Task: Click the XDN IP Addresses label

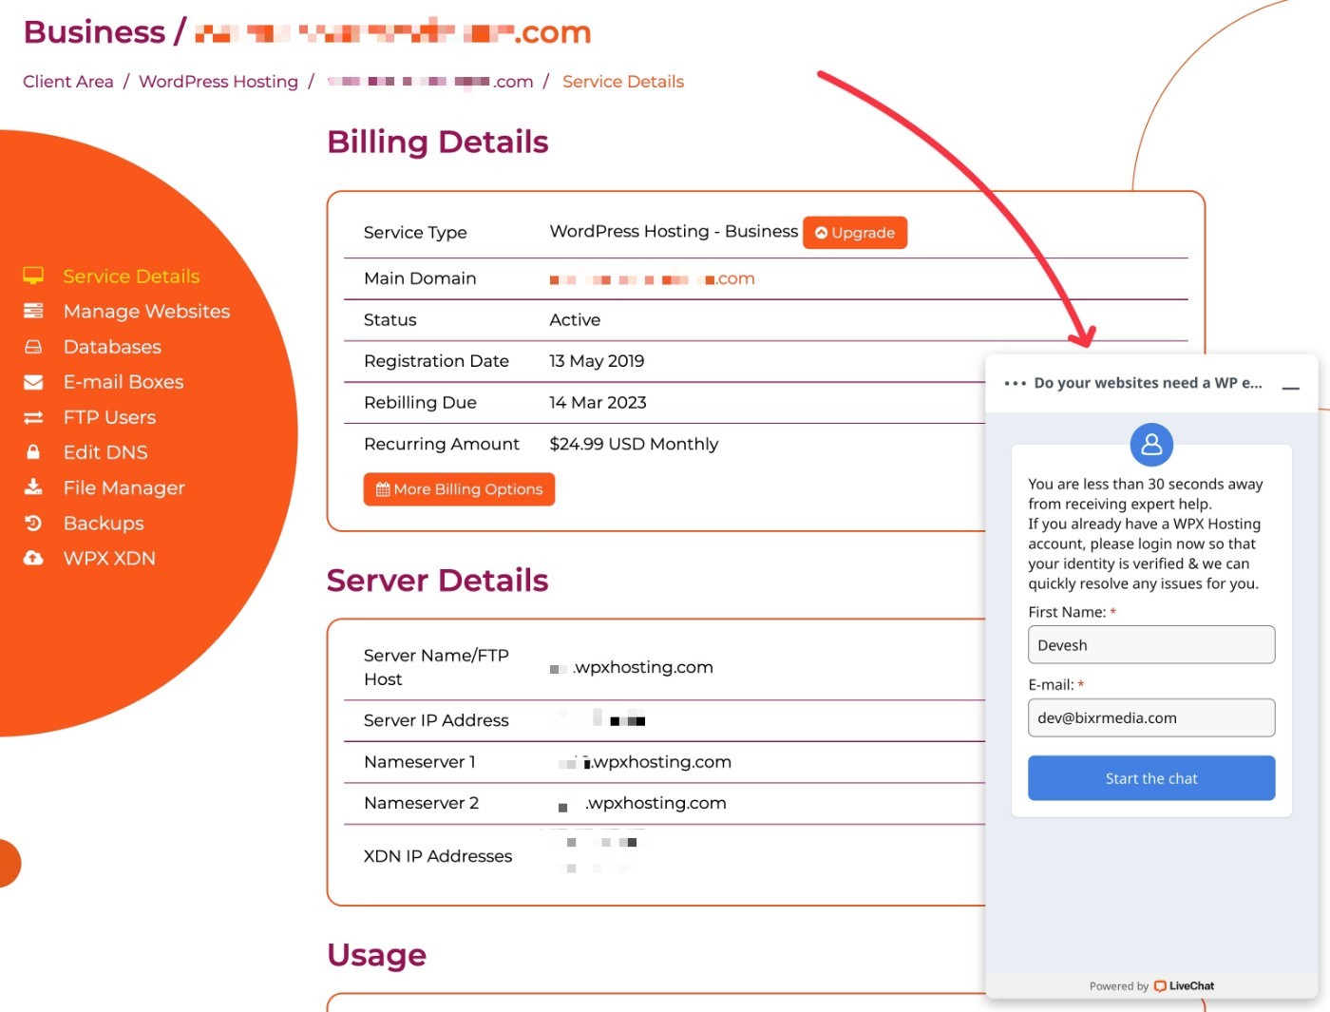Action: (x=438, y=856)
